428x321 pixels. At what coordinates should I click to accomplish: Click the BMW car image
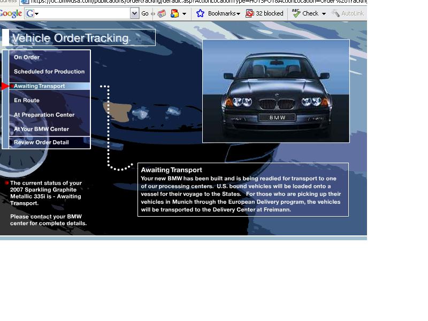click(x=276, y=91)
